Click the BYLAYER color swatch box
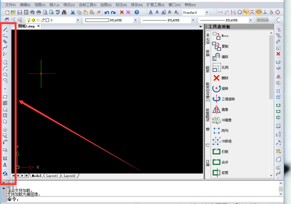Screen dimensions: 291x204 [x=97, y=20]
